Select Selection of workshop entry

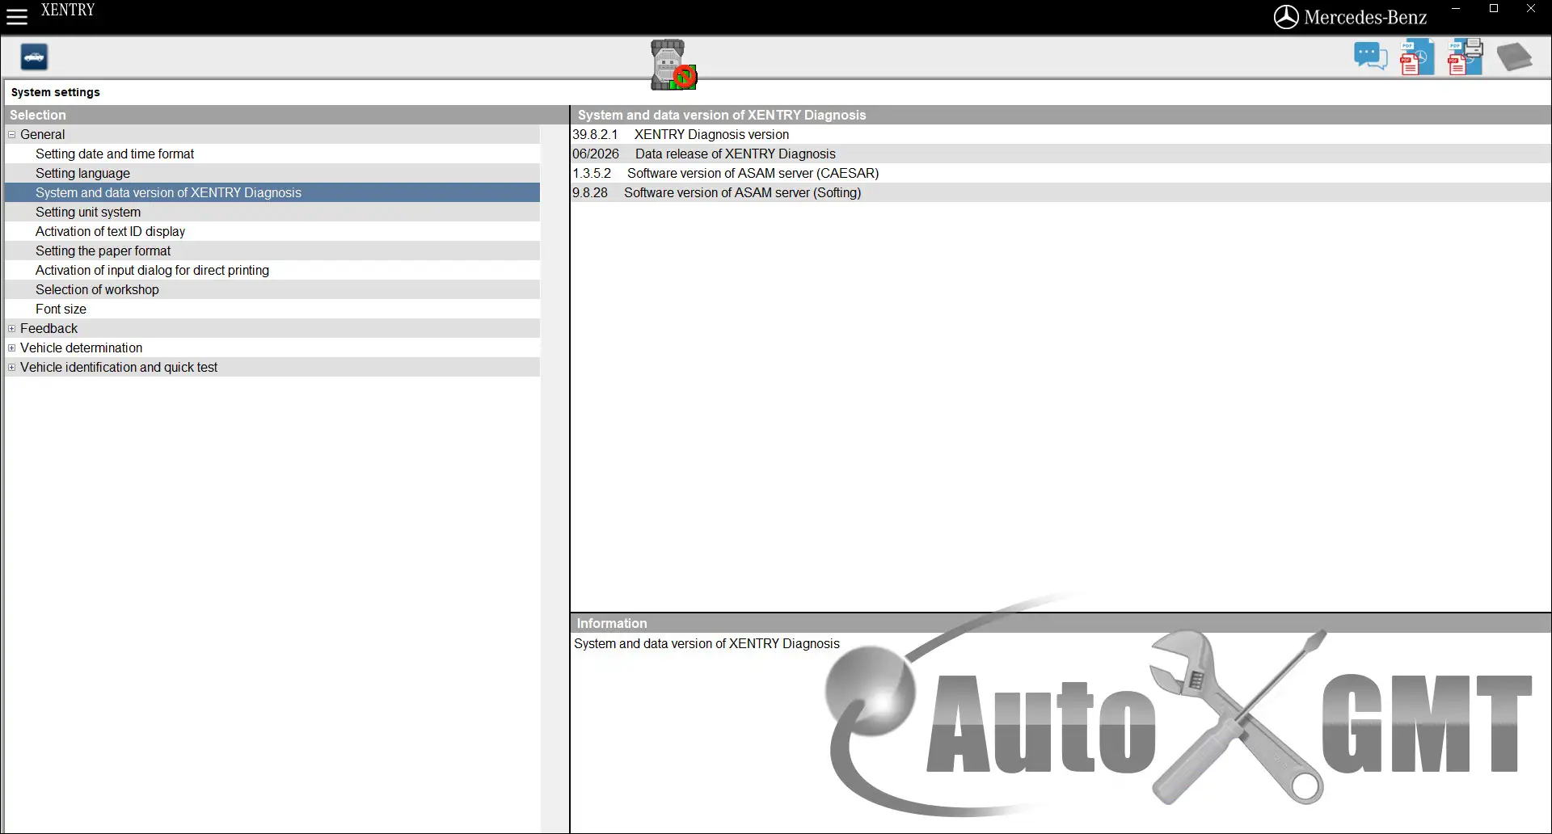pyautogui.click(x=272, y=289)
